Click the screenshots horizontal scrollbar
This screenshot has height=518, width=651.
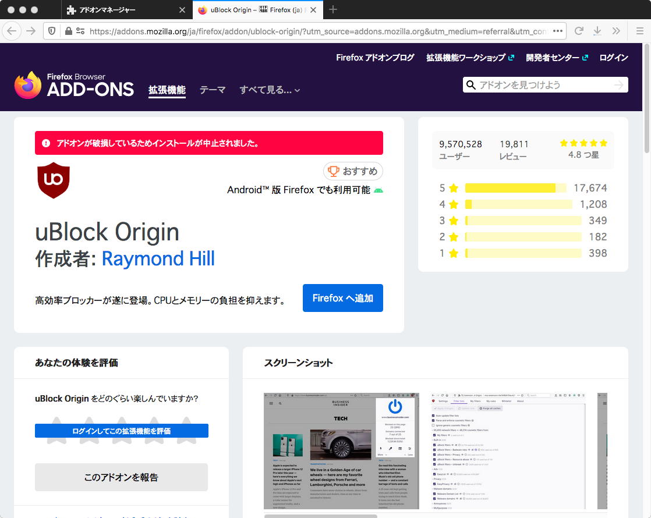tap(320, 516)
